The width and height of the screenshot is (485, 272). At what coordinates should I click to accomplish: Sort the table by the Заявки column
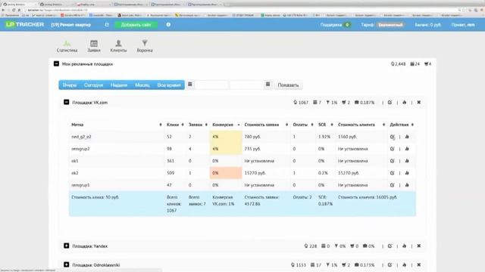click(198, 125)
